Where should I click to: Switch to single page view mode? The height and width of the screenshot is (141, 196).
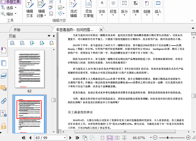point(103,138)
